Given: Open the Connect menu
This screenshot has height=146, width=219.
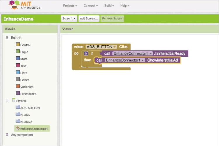Looking at the screenshot, I should pyautogui.click(x=91, y=6).
